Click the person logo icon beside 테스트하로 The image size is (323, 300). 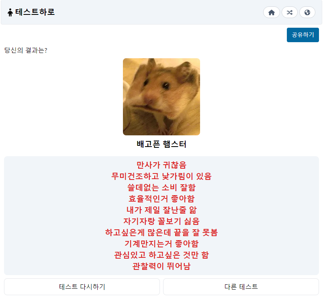(10, 12)
